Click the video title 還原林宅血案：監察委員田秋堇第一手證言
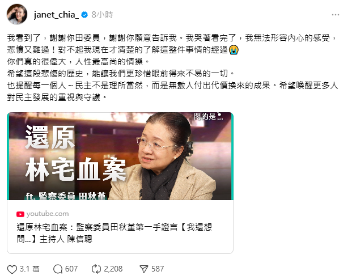The image size is (352, 280). pos(97,227)
